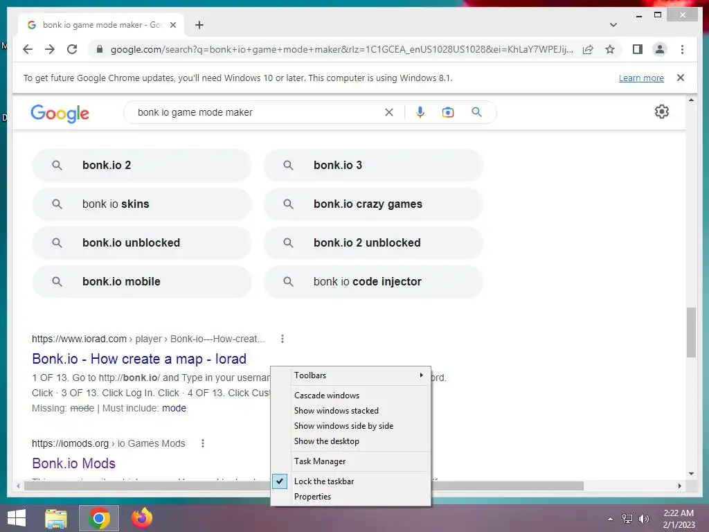Open Chrome three-dot menu
709x532 pixels.
(x=682, y=49)
